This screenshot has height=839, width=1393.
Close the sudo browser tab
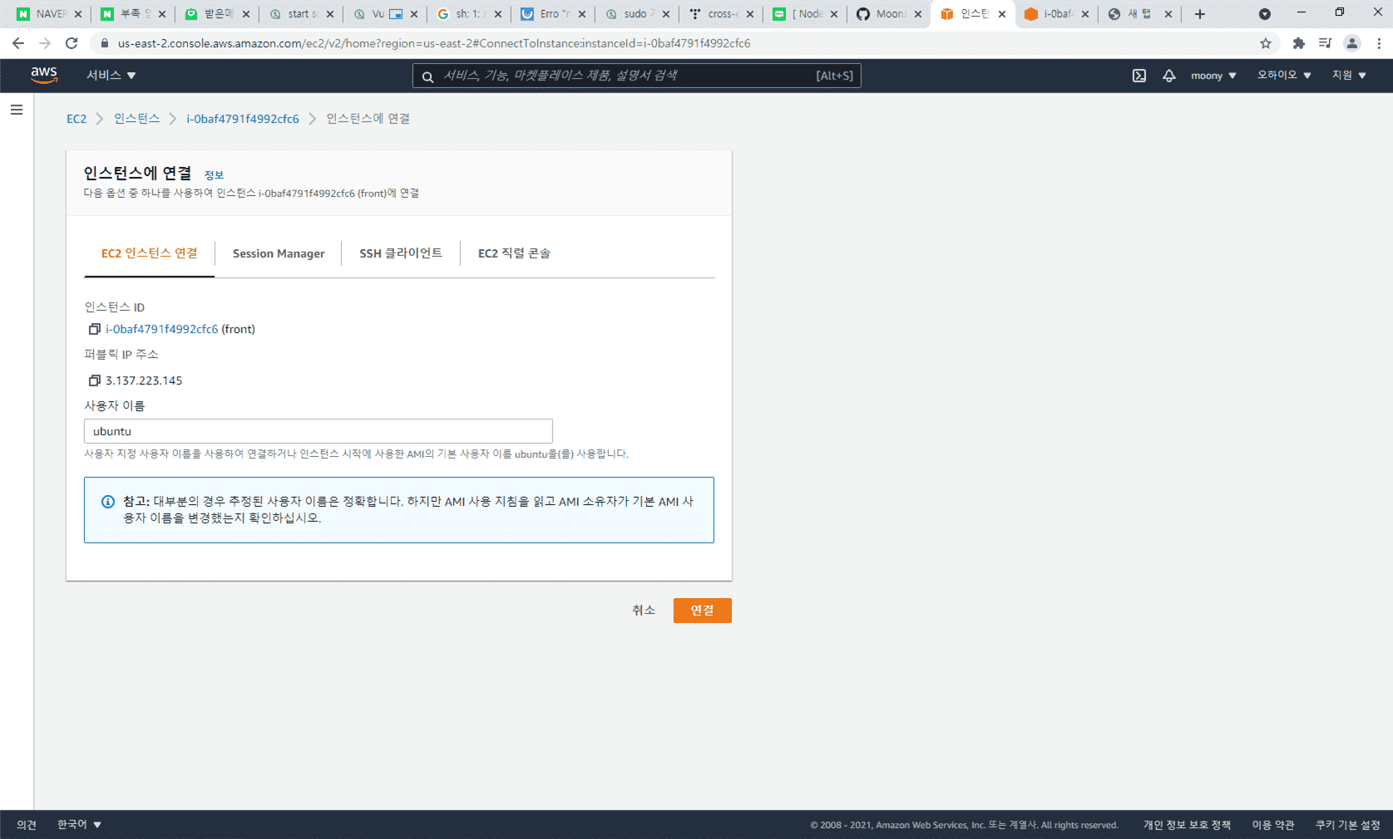(665, 14)
